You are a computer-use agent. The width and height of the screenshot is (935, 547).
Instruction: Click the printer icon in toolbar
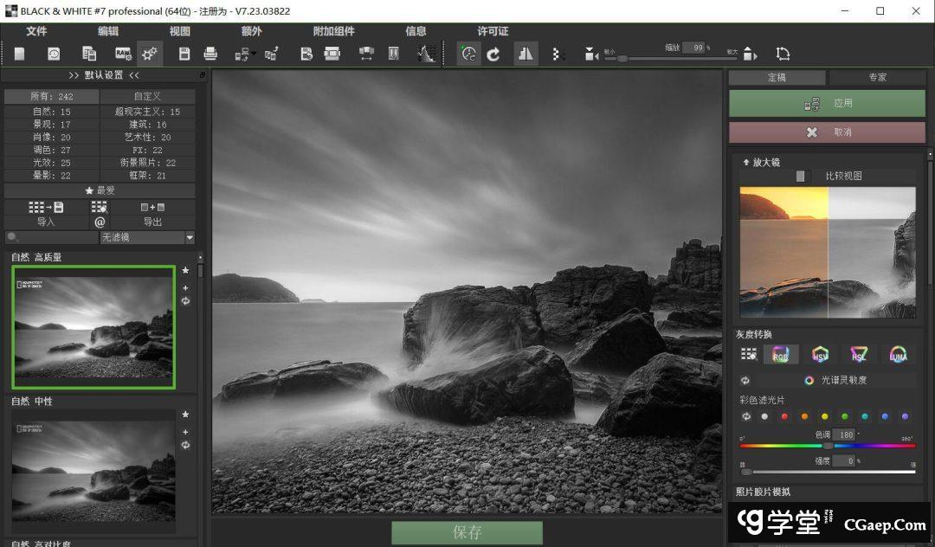point(210,54)
